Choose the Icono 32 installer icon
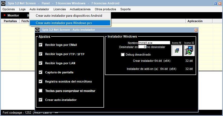Image resolution: width=223 pixels, height=116 pixels. (x=189, y=50)
